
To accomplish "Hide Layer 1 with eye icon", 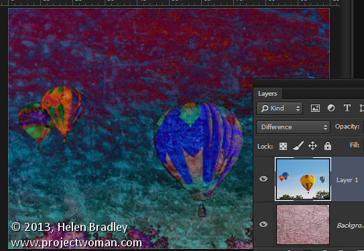I will [263, 179].
